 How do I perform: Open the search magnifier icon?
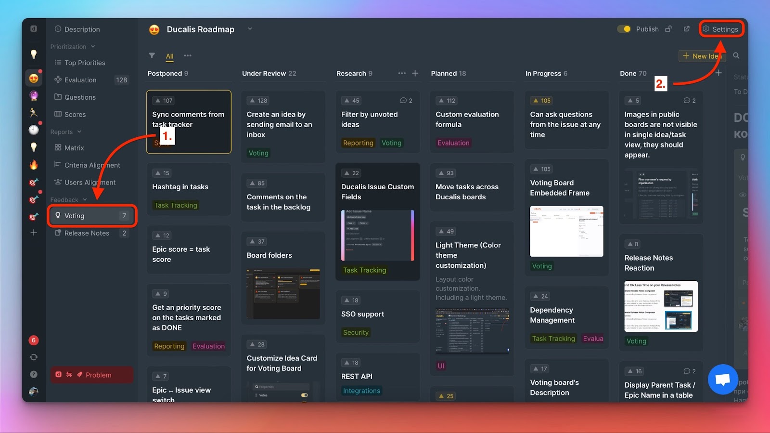(x=736, y=56)
